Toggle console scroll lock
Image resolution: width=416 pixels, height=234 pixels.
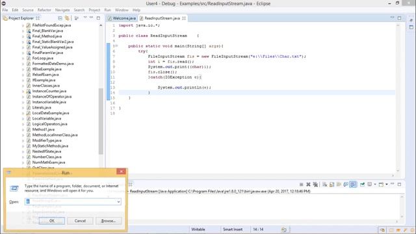(332, 185)
